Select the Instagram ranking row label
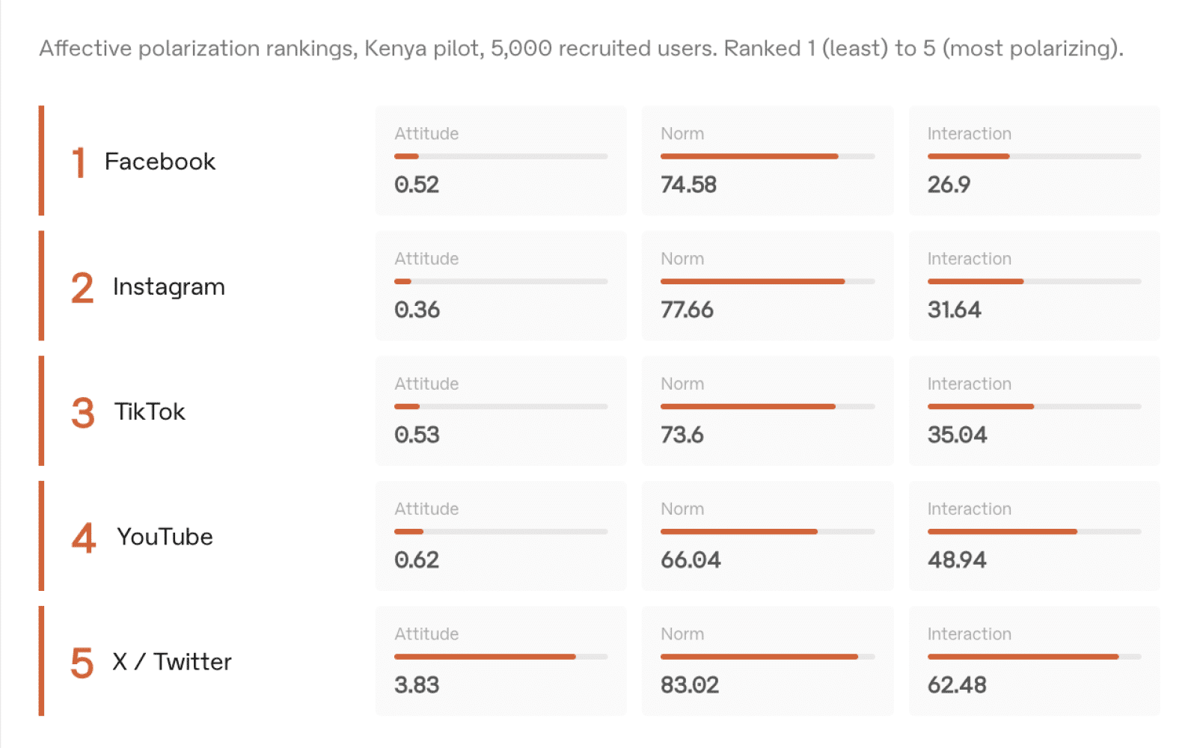Image resolution: width=1197 pixels, height=748 pixels. tap(168, 286)
